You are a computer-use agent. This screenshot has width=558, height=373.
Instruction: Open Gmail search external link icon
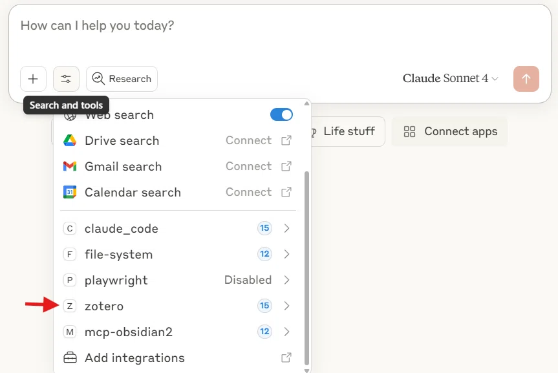(x=286, y=166)
